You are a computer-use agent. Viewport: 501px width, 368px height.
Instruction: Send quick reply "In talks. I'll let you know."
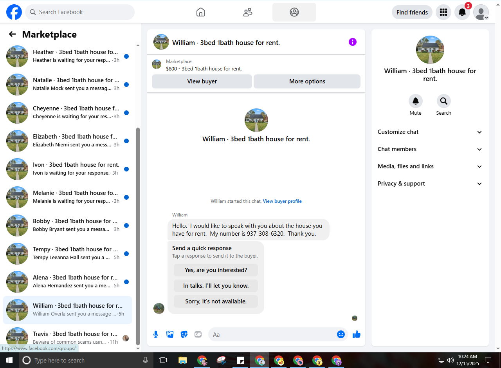[216, 286]
